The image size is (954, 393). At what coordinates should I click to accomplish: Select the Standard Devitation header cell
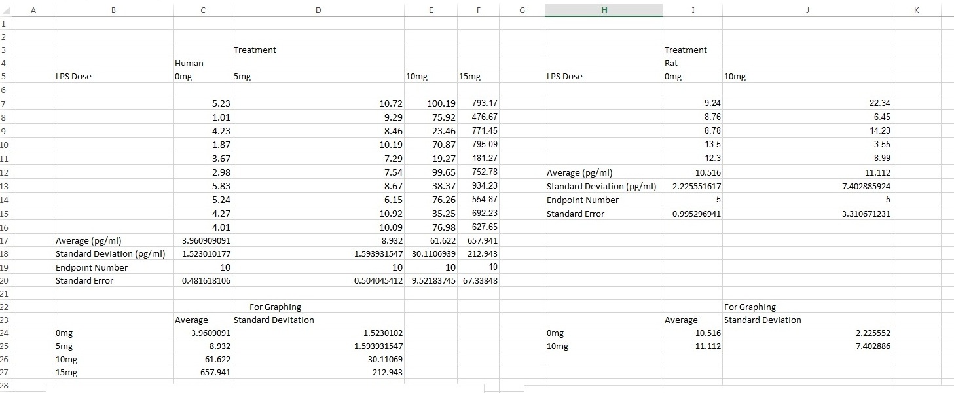[x=274, y=320]
